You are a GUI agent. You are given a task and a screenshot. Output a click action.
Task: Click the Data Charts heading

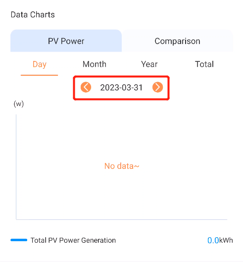point(33,14)
